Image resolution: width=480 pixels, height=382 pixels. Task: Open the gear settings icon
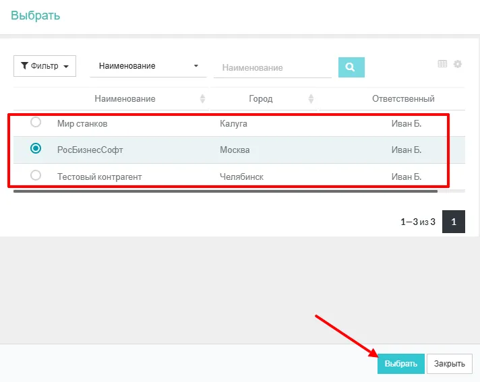458,64
